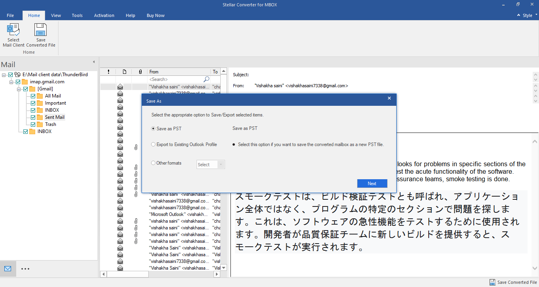Click the Save Converted File ribbon icon
This screenshot has width=539, height=287.
pos(41,30)
